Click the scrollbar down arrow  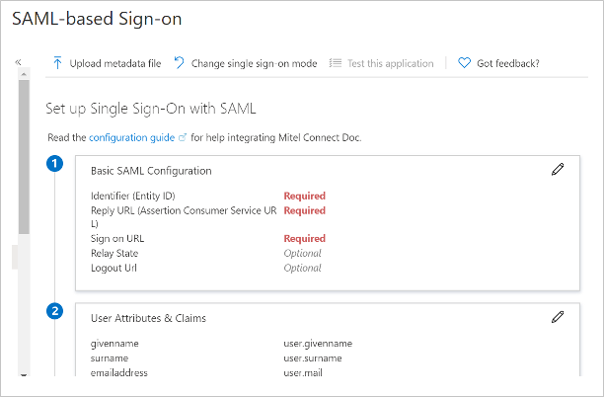click(24, 374)
